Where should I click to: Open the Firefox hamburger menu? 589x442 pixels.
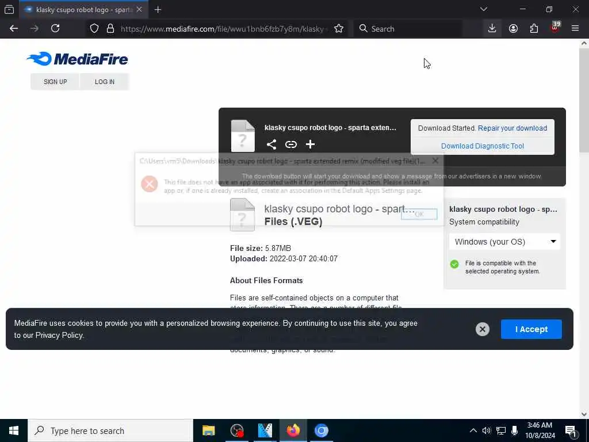[575, 29]
